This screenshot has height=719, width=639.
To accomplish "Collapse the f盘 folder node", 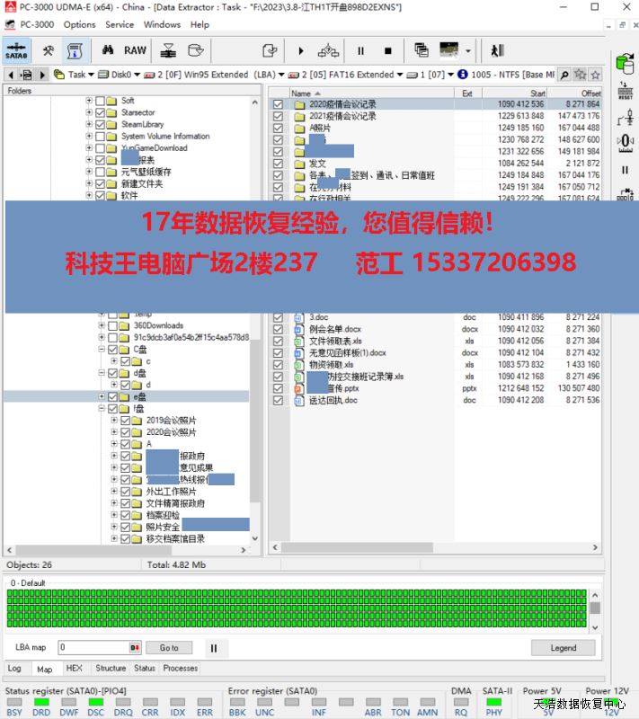I will 102,408.
